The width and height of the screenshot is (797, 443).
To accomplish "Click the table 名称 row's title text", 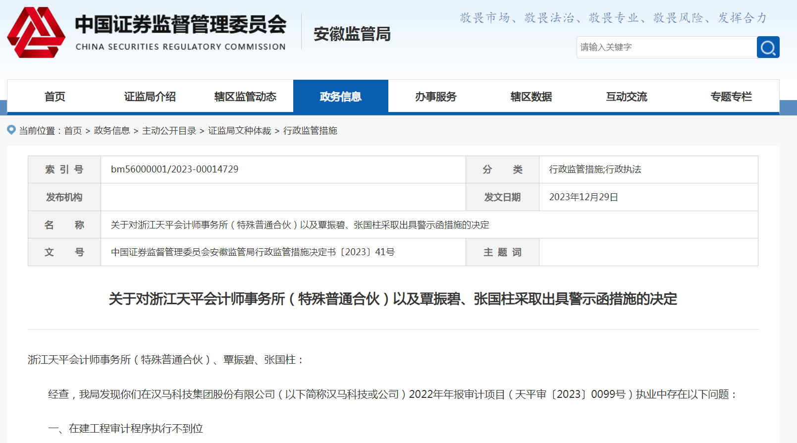I will pos(300,225).
